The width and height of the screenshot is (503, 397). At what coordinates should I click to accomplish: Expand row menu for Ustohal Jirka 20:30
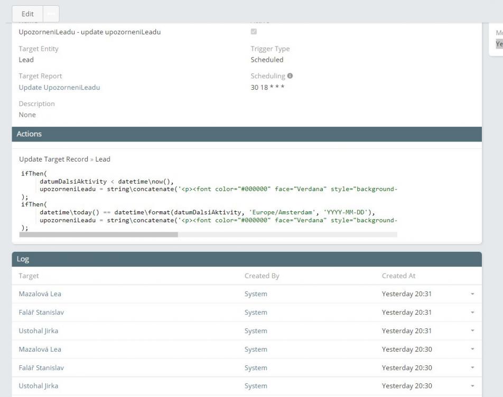(x=472, y=386)
